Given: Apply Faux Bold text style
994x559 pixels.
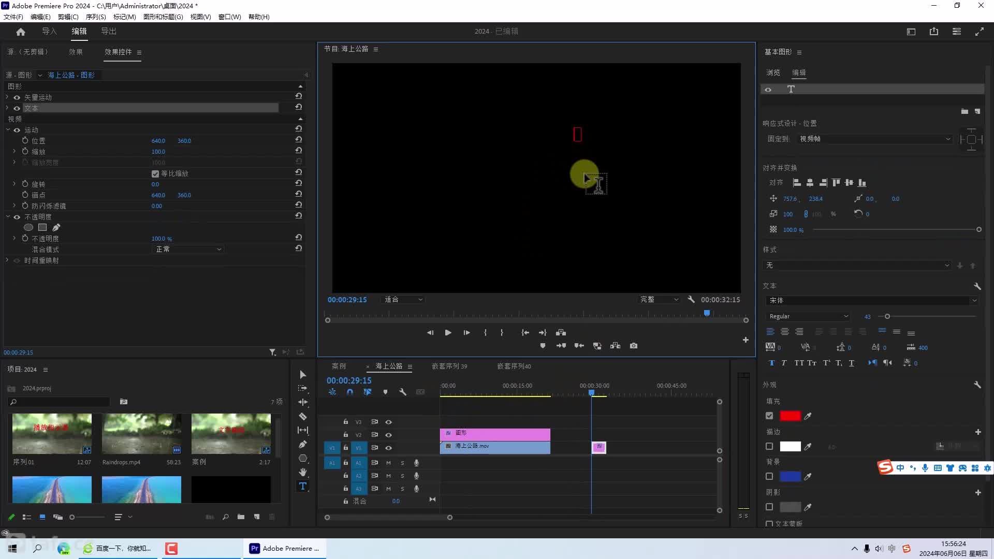Looking at the screenshot, I should (772, 363).
